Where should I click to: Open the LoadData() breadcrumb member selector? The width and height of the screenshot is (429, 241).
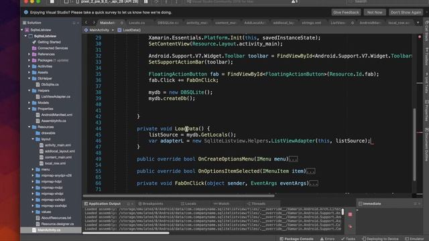(x=129, y=30)
